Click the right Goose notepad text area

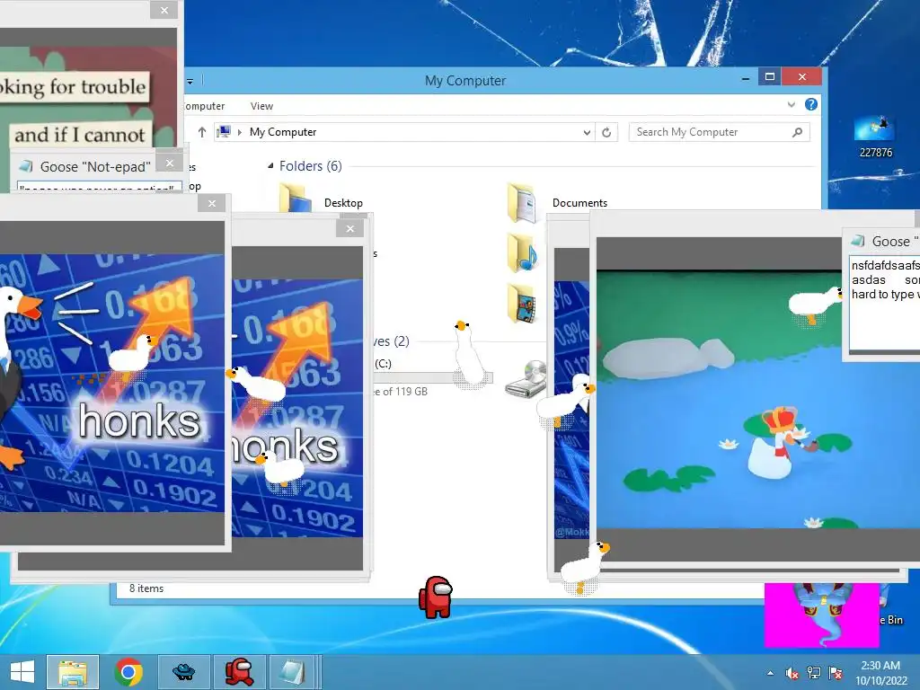coord(884,302)
